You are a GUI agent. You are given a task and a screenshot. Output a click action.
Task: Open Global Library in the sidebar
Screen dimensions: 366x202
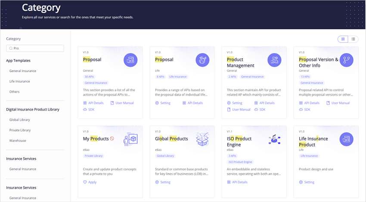20,120
